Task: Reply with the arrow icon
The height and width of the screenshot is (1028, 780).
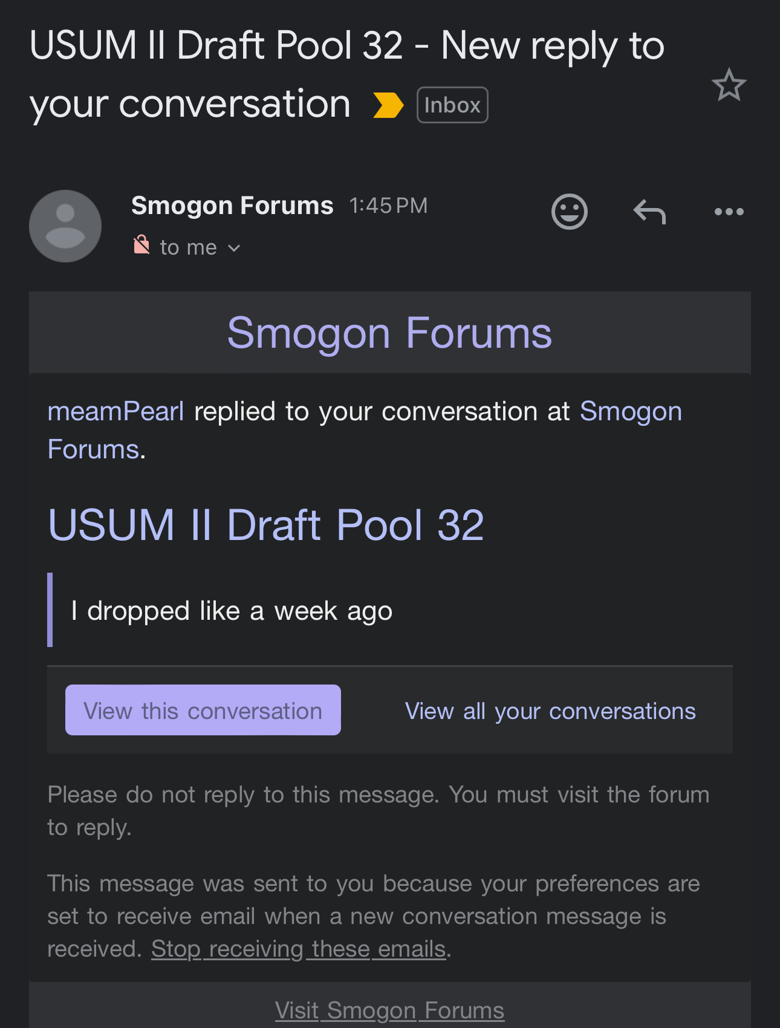Action: (x=649, y=212)
